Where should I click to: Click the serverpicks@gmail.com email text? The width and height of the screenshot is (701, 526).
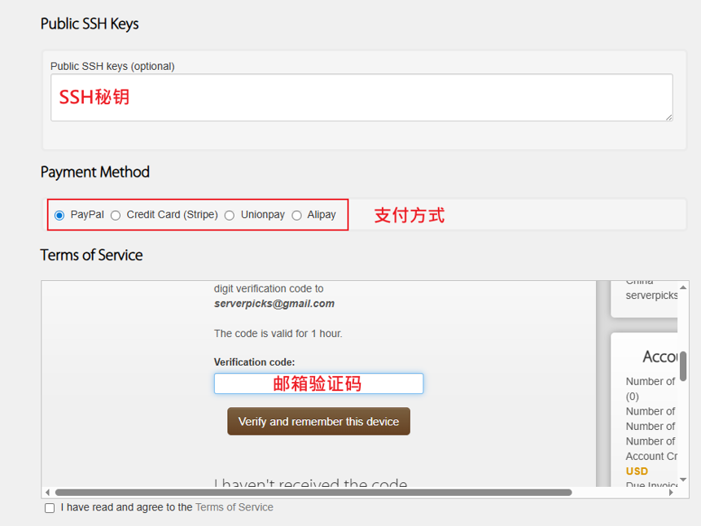click(274, 304)
